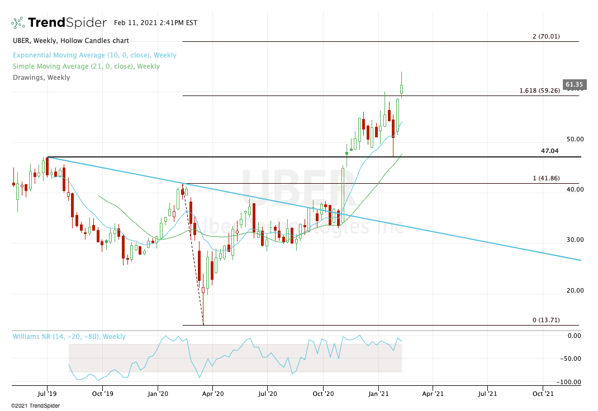This screenshot has height=411, width=598.
Task: Select the Exponential Moving Average (10) legend label
Action: 94,55
